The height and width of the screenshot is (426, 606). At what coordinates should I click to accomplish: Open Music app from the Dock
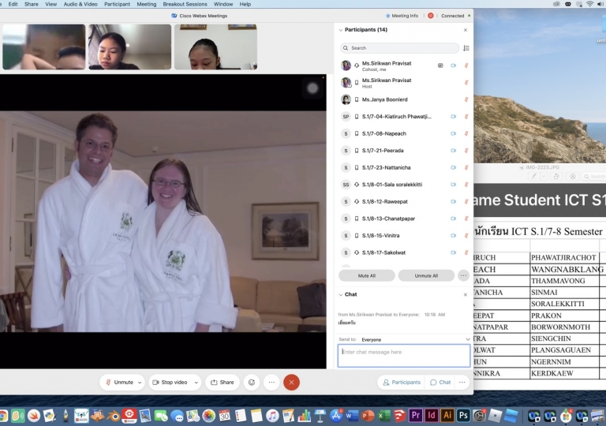coord(272,416)
